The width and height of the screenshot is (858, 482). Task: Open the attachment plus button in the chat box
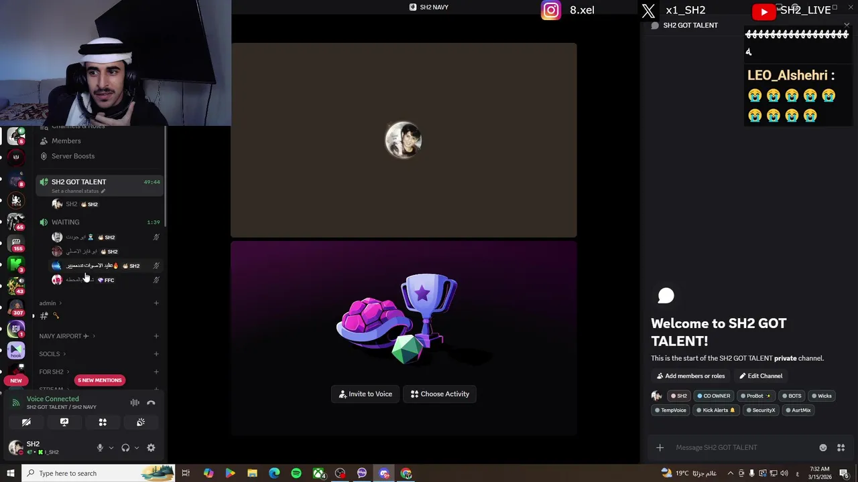(x=660, y=448)
